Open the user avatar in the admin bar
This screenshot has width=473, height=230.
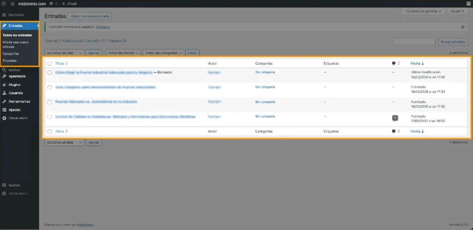point(468,4)
